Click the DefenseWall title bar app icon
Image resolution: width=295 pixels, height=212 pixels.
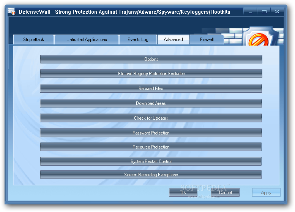click(11, 12)
